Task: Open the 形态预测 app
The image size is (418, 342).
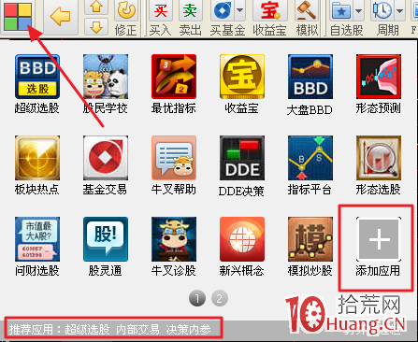Action: point(379,77)
